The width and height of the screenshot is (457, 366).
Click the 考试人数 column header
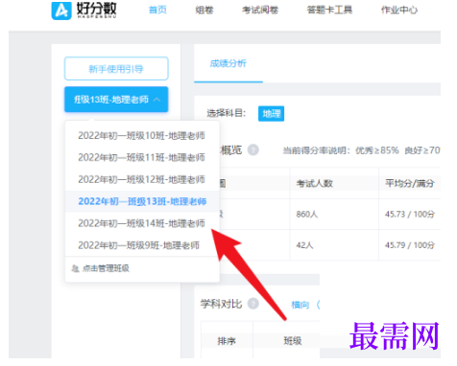[315, 184]
